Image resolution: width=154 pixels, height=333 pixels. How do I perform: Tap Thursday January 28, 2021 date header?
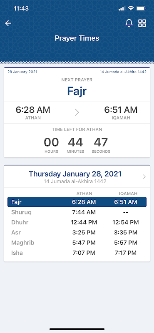[x=75, y=174]
